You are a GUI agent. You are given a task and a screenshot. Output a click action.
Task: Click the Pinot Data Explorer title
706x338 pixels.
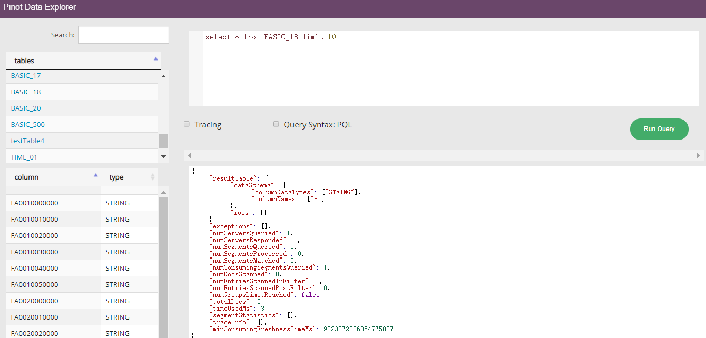[40, 7]
